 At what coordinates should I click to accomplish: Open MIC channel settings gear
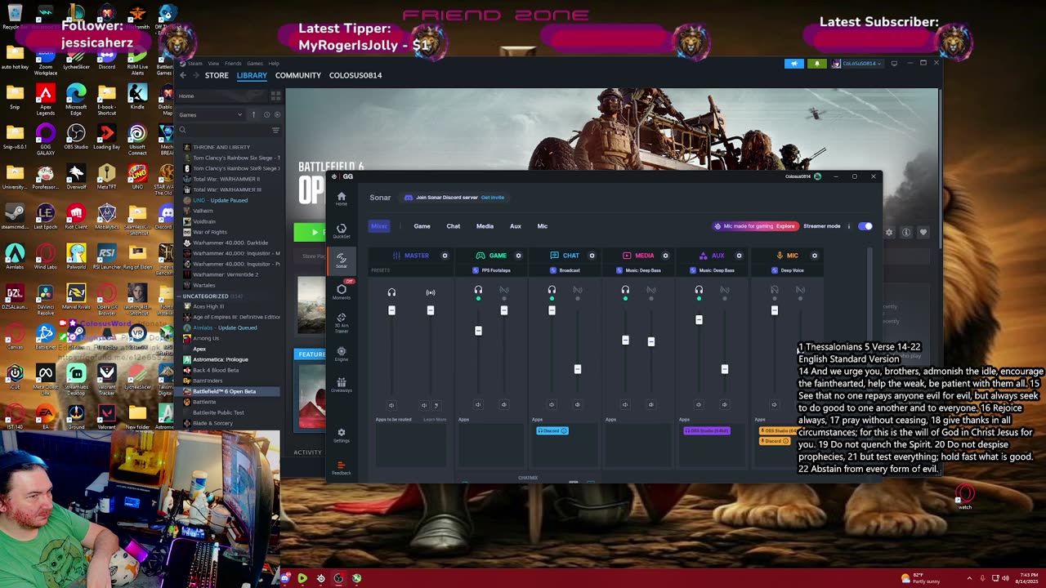814,256
